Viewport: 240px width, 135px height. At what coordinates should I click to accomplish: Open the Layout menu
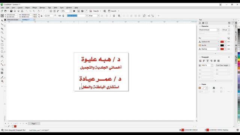20,7
